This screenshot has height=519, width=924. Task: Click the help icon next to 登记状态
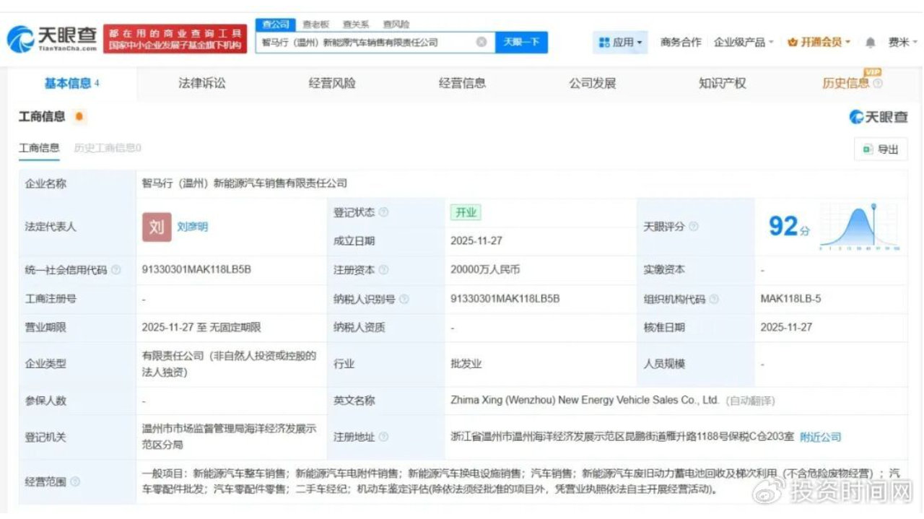[x=383, y=212]
